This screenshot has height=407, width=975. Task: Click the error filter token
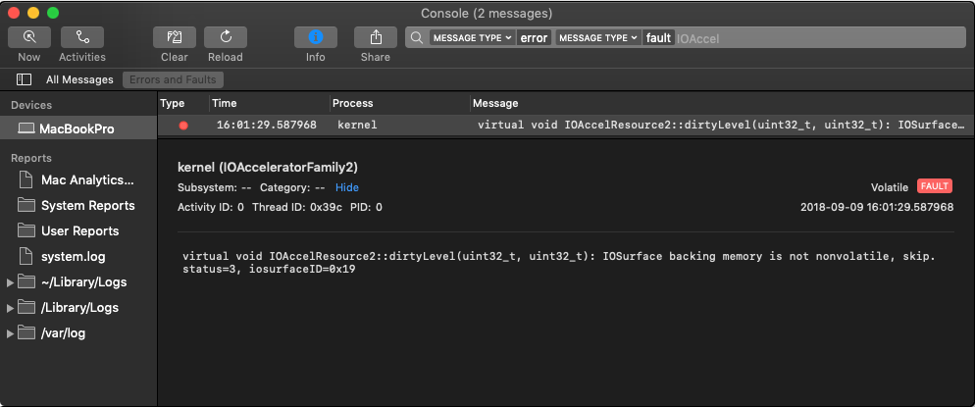pyautogui.click(x=535, y=38)
